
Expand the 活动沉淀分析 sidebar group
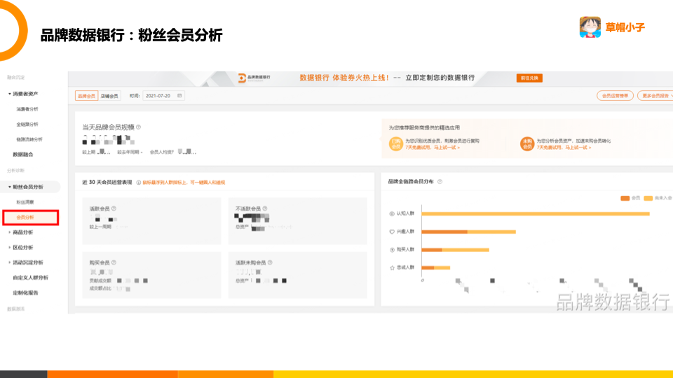[10, 262]
